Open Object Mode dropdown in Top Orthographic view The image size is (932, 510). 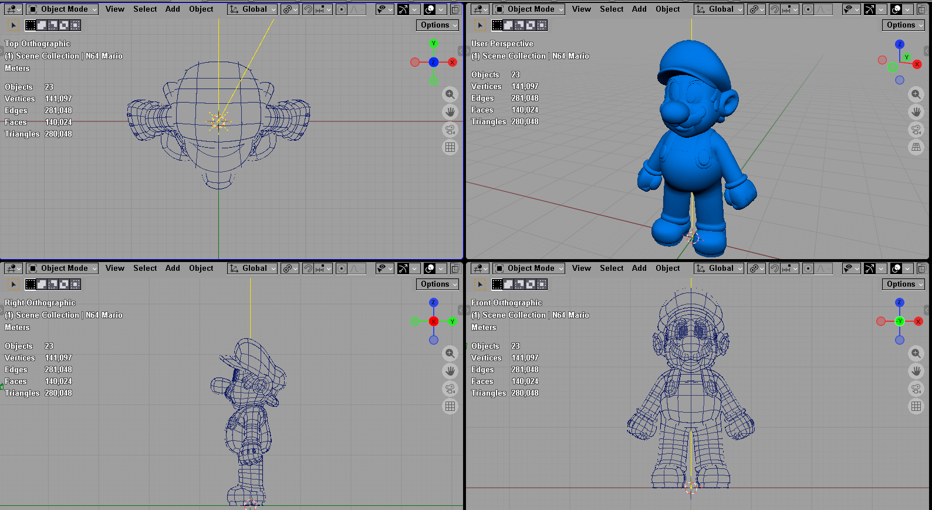62,9
